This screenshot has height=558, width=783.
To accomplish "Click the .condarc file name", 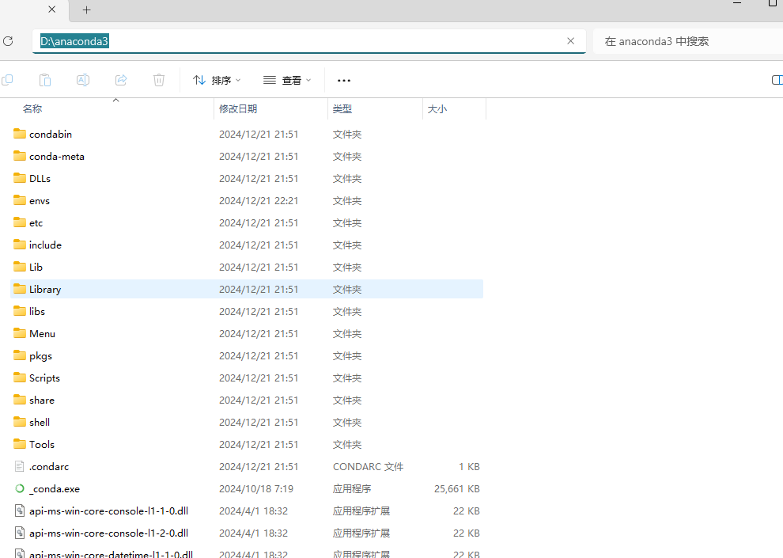I will tap(49, 466).
